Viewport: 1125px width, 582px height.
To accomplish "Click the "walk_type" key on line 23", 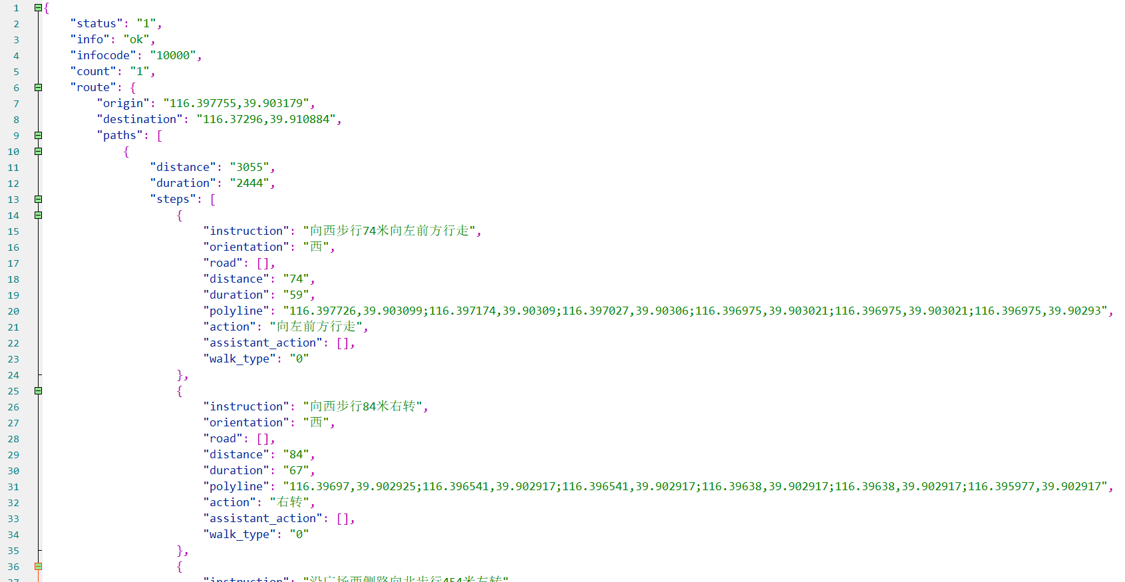I will point(239,359).
